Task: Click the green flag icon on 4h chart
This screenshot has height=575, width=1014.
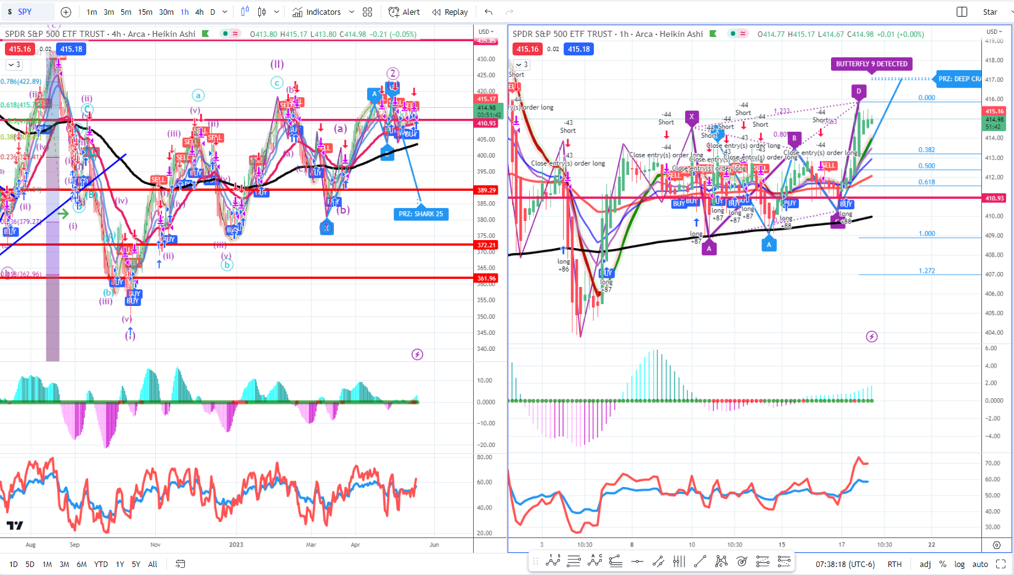Action: pyautogui.click(x=206, y=34)
